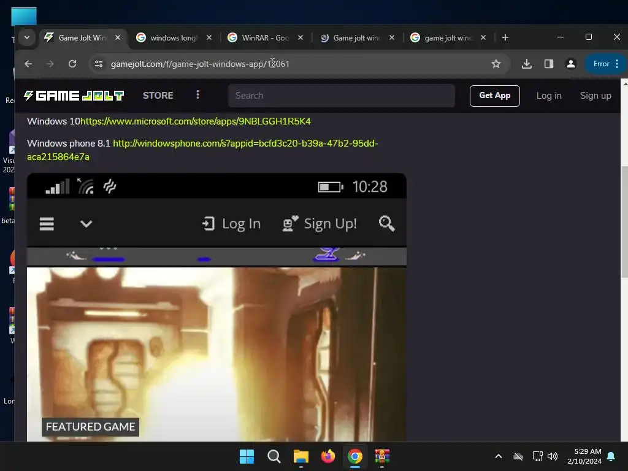Click the OneDrive cloud tray icon
The height and width of the screenshot is (471, 628).
(x=518, y=456)
